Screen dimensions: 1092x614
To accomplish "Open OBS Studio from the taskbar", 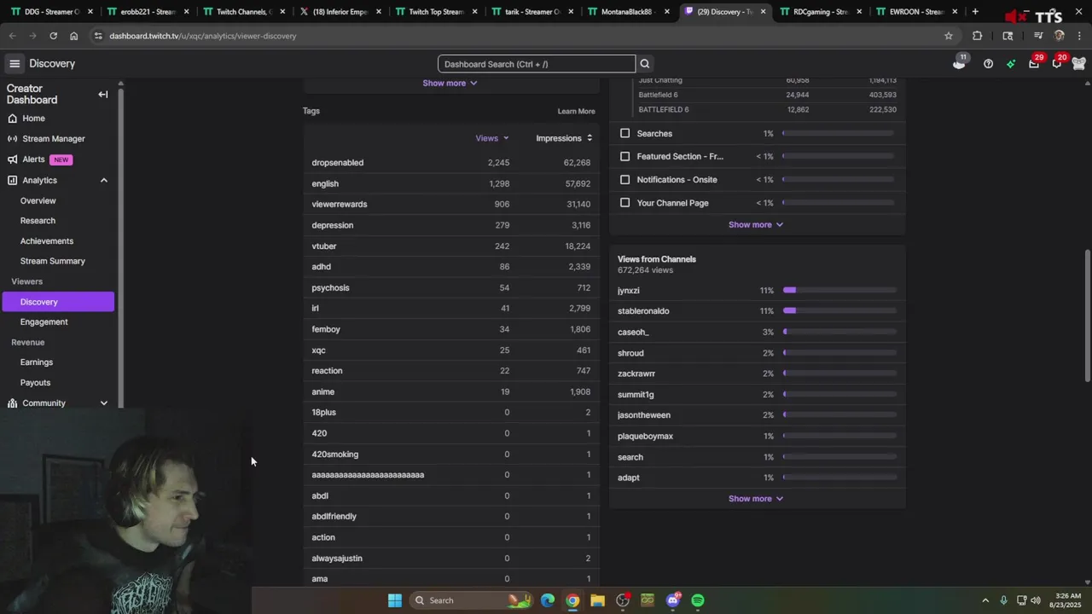I will point(623,600).
